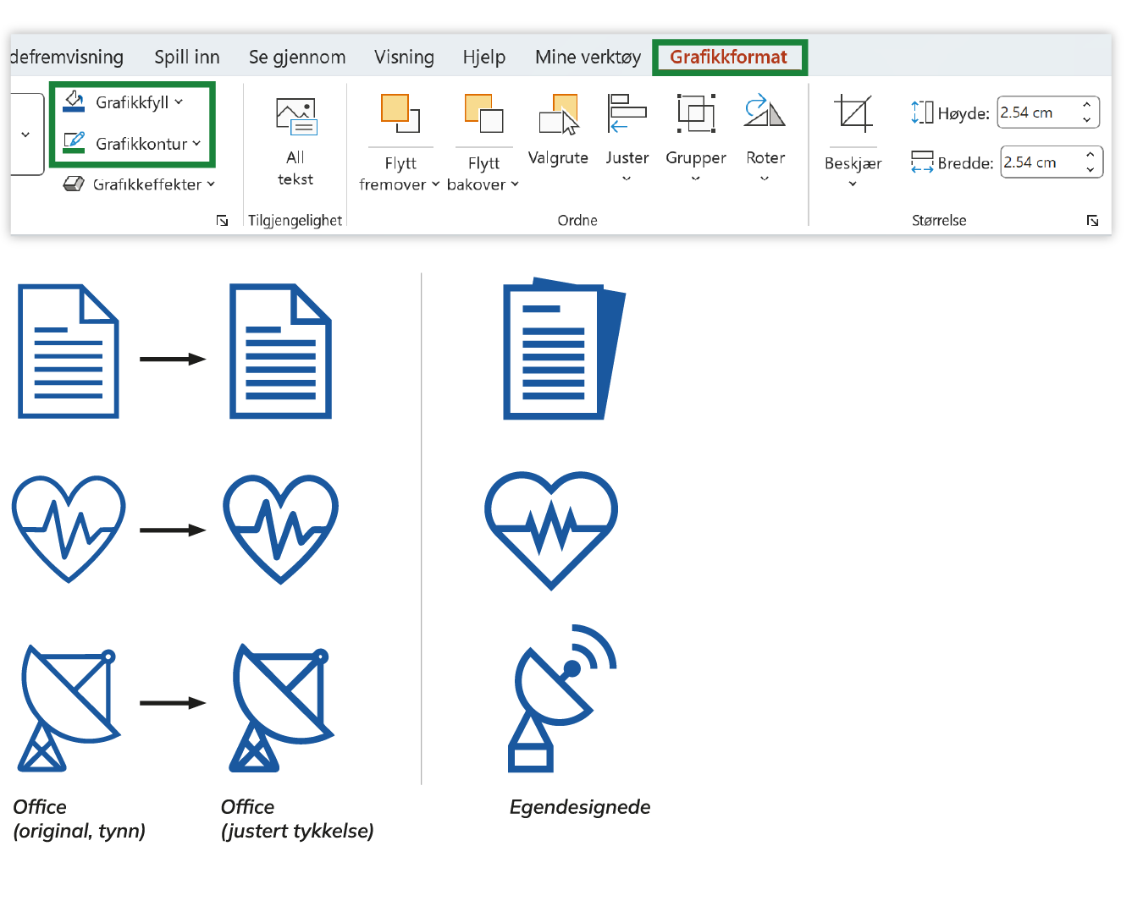
Task: Increase Høyde using the up stepper
Action: click(1087, 106)
